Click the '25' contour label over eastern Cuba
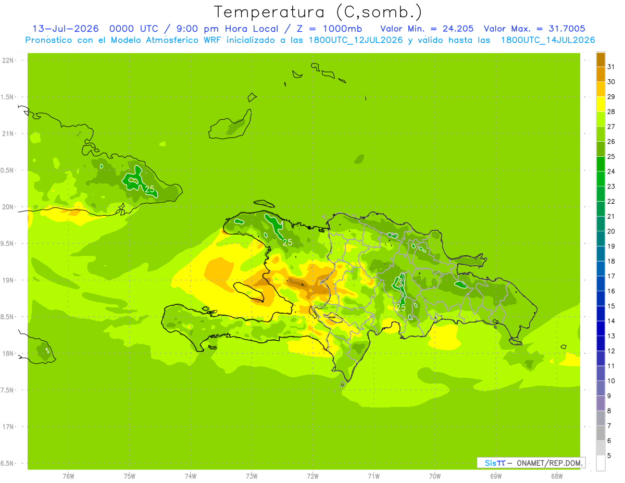The image size is (625, 483). [x=150, y=190]
